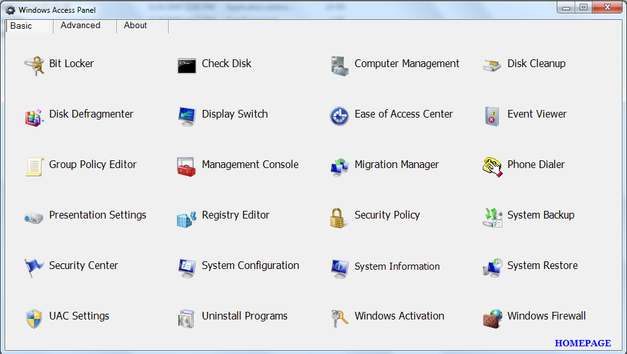Click the Phone Dialer label

(536, 164)
